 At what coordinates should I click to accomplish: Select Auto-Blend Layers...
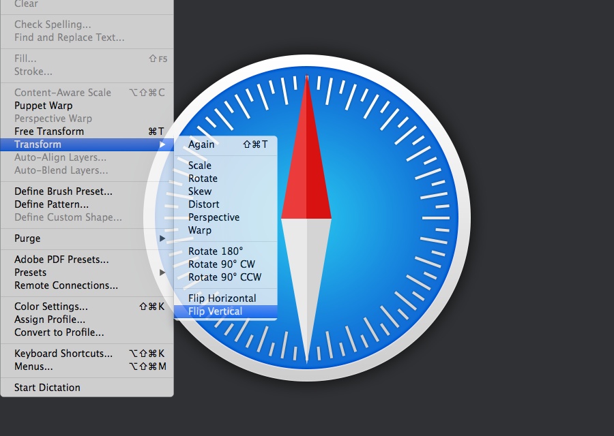[x=87, y=170]
